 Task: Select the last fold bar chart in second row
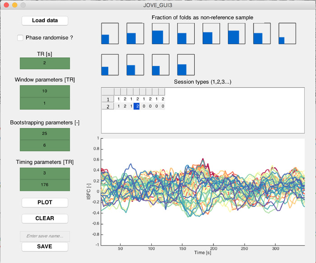point(186,65)
